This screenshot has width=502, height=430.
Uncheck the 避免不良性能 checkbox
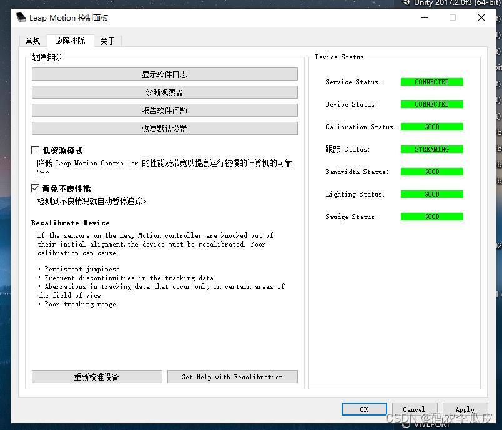(35, 188)
